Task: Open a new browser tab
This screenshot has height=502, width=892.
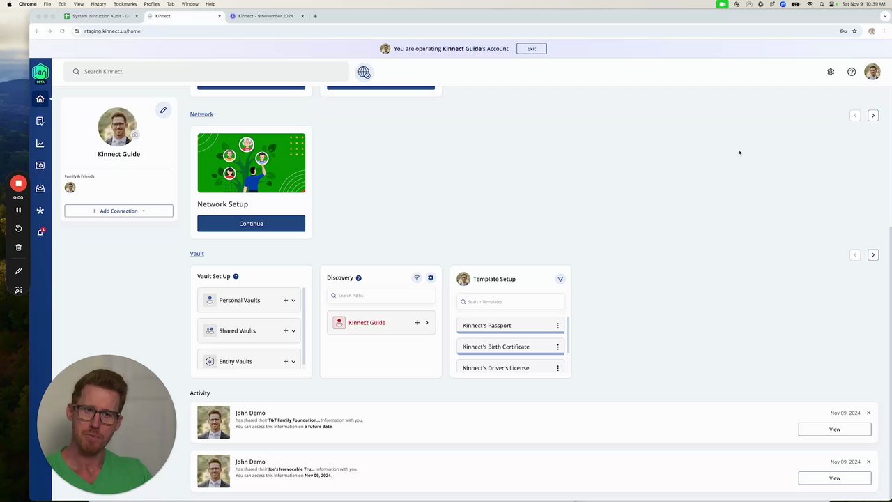Action: pos(315,16)
